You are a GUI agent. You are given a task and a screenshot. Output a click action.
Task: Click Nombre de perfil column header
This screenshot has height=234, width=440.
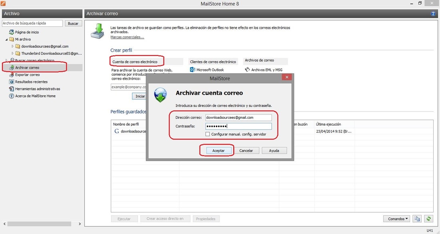[x=126, y=124]
